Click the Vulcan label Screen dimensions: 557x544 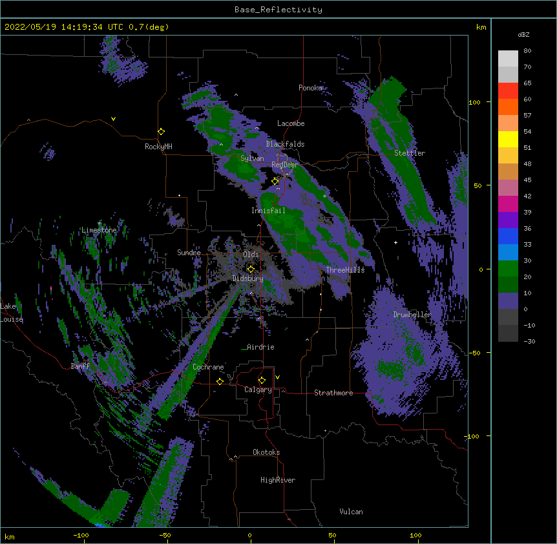click(351, 512)
